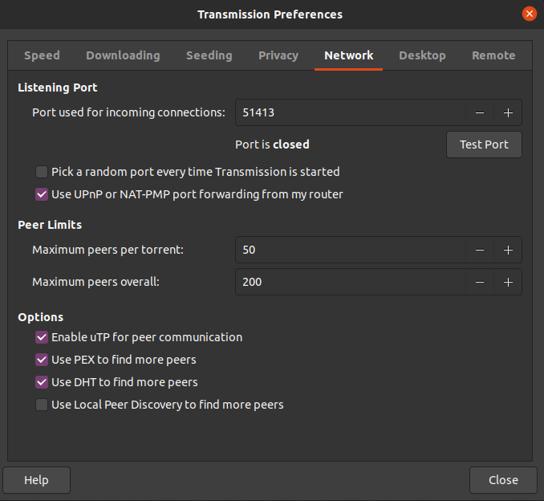Toggle Use DHT to find more peers
Image resolution: width=544 pixels, height=501 pixels.
[42, 382]
